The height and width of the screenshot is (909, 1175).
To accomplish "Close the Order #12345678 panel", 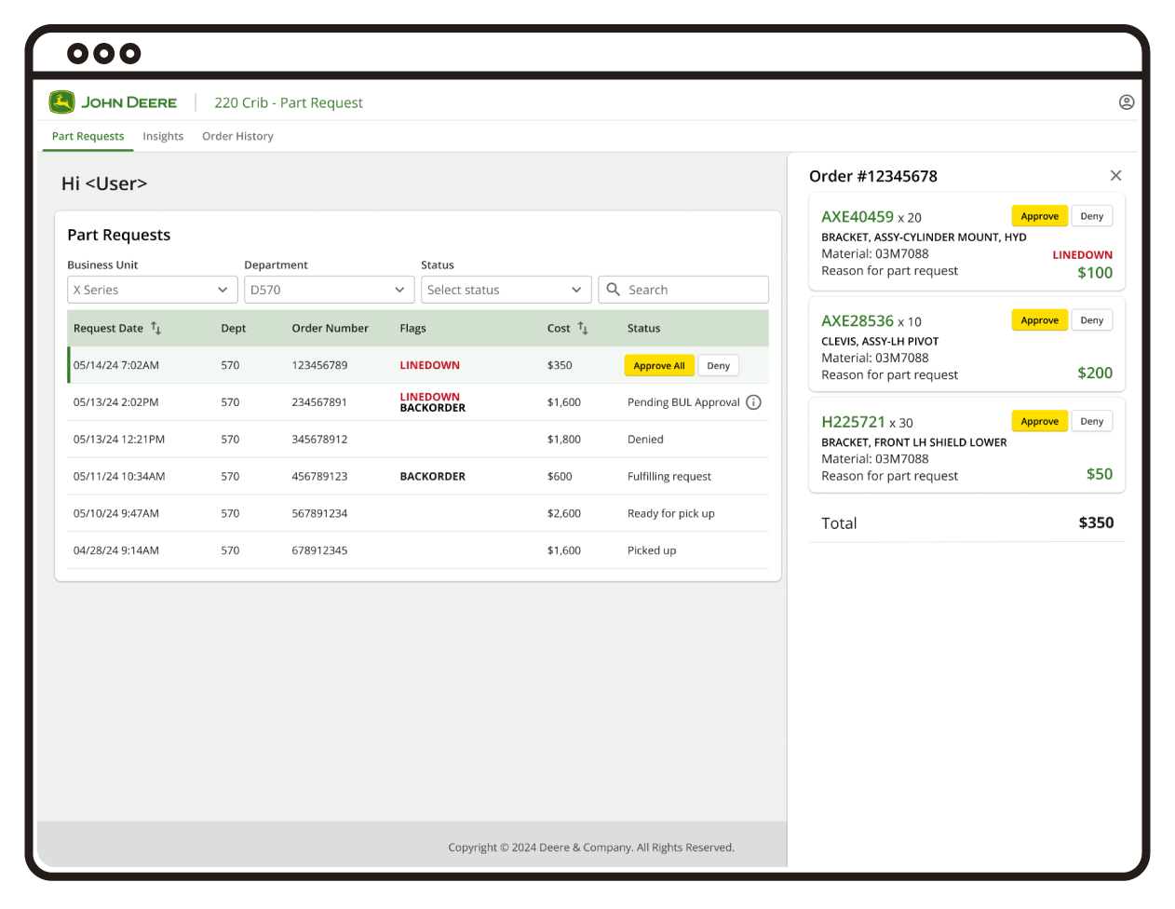I will click(x=1115, y=175).
